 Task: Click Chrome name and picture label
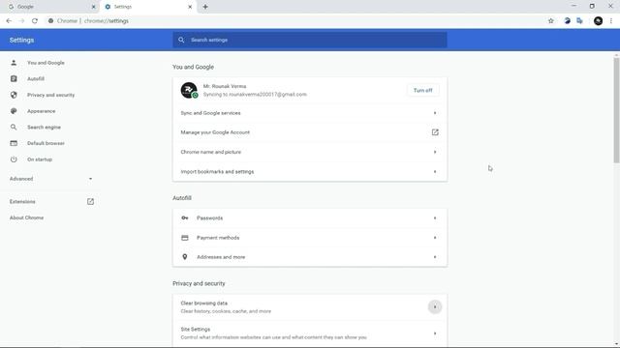coord(211,152)
